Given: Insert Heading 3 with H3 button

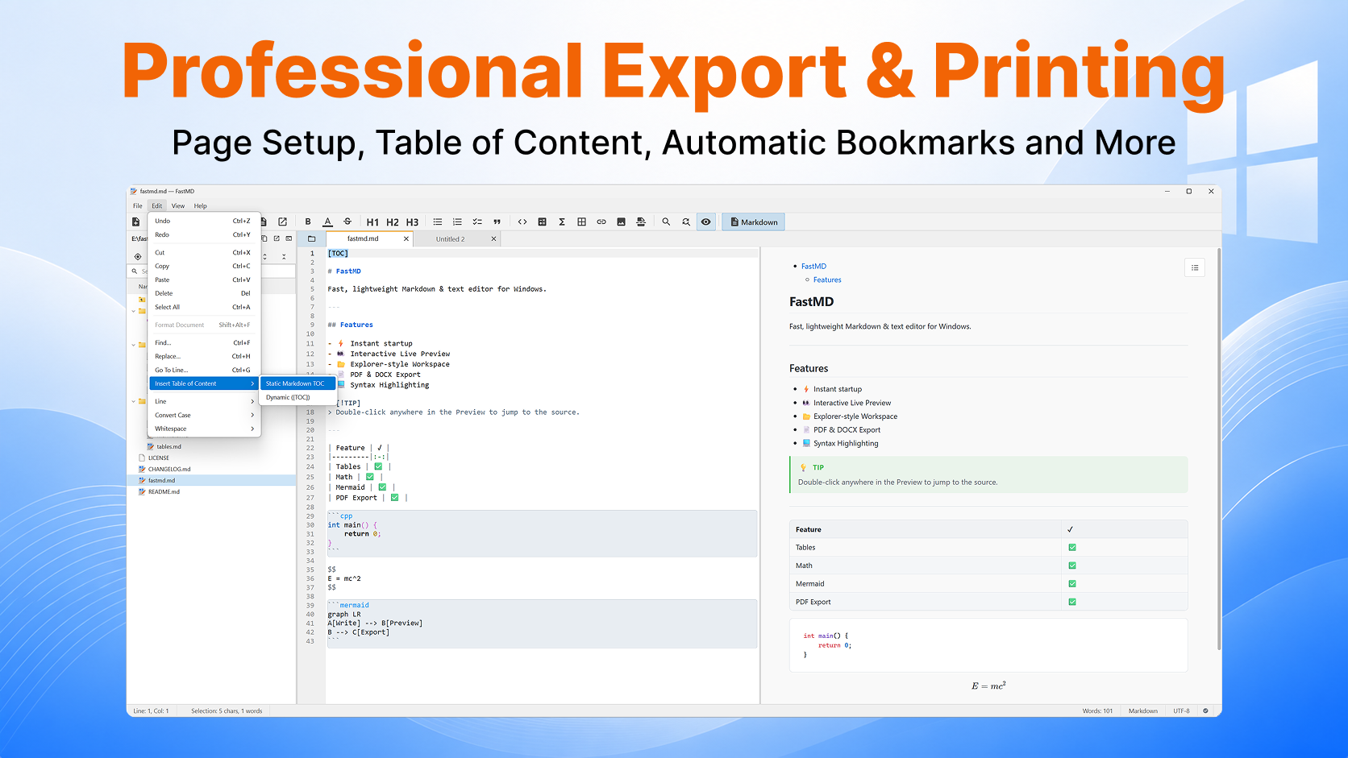Looking at the screenshot, I should tap(412, 222).
